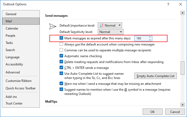Open the Tasks options category
187x117 pixels.
(x=21, y=43)
